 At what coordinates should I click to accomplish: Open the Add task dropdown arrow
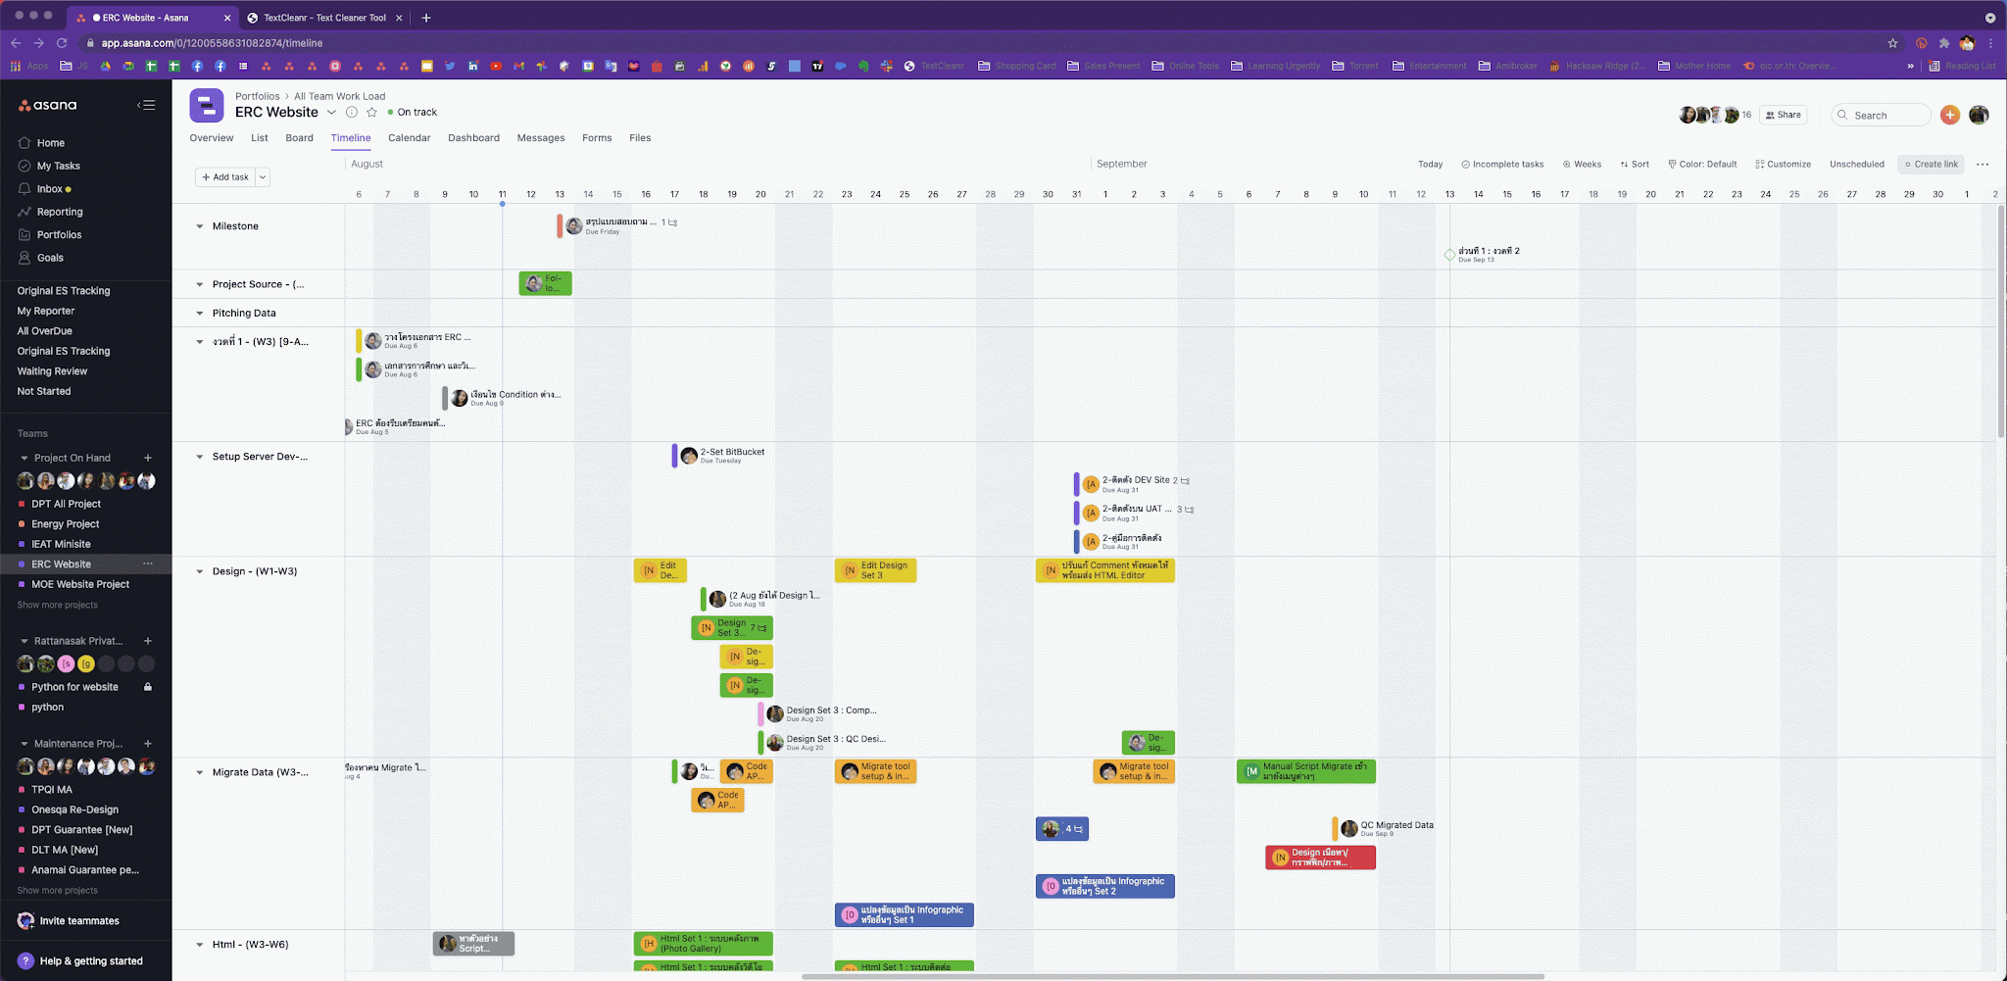coord(263,177)
